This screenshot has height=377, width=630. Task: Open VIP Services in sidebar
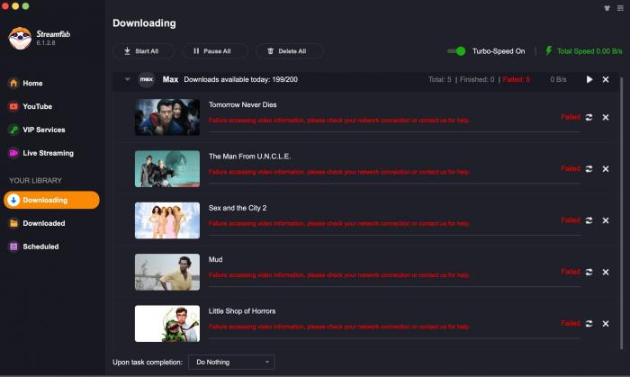coord(43,130)
